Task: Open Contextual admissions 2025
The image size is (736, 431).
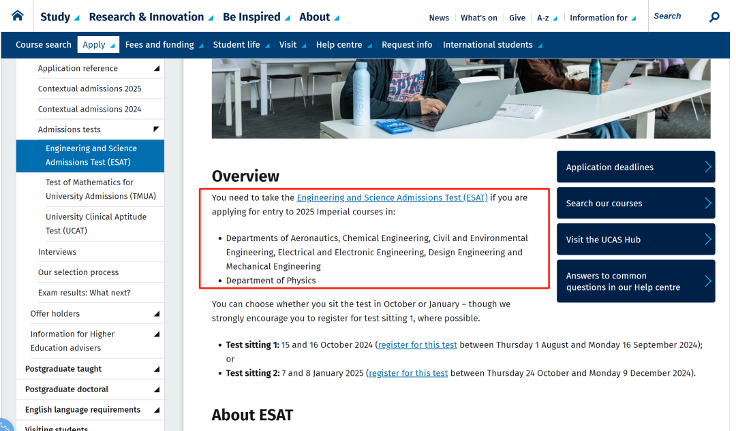Action: pos(90,89)
